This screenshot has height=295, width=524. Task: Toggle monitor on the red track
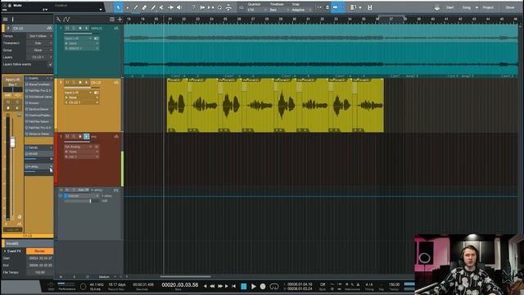[x=86, y=137]
